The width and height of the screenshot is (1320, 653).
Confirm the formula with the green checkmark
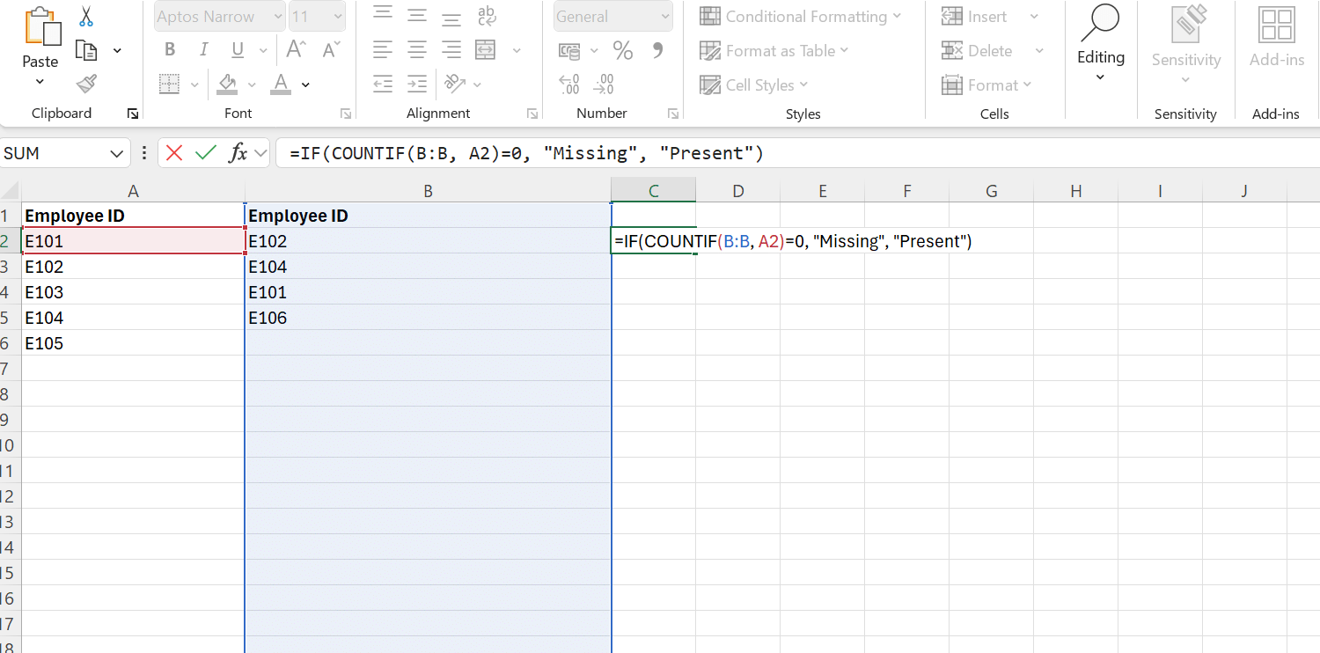(x=204, y=152)
